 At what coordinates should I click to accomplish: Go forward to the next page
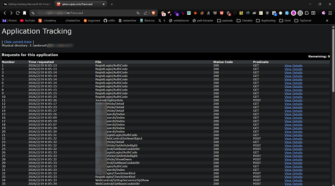coord(11,13)
